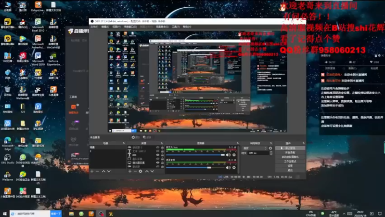
Task: Remove selected scene with minus icon
Action: [x=97, y=171]
